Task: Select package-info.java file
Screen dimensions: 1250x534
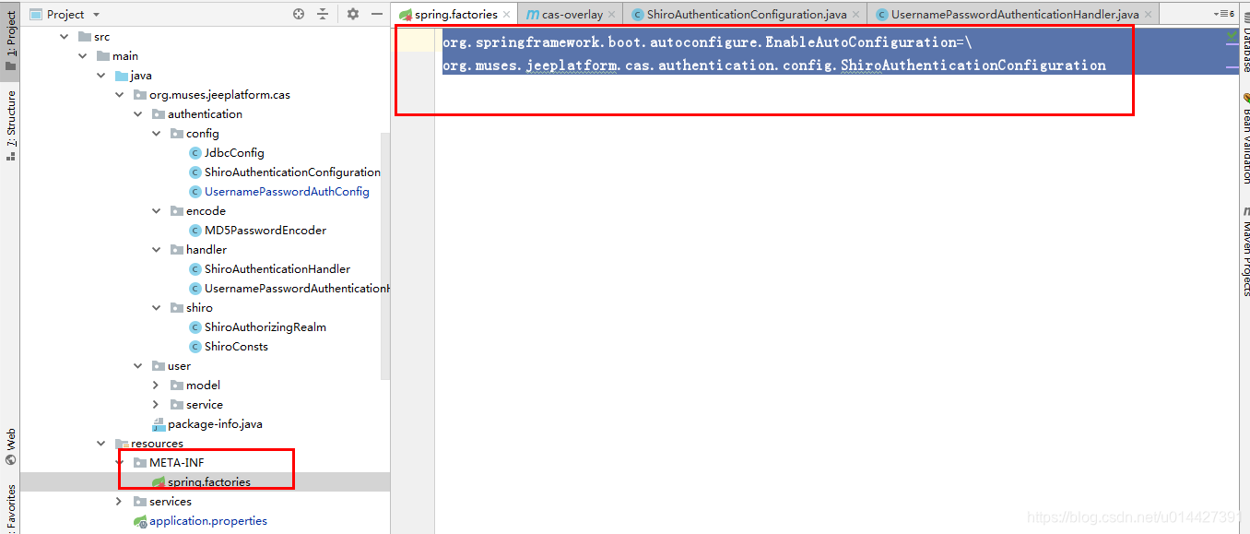Action: [215, 424]
